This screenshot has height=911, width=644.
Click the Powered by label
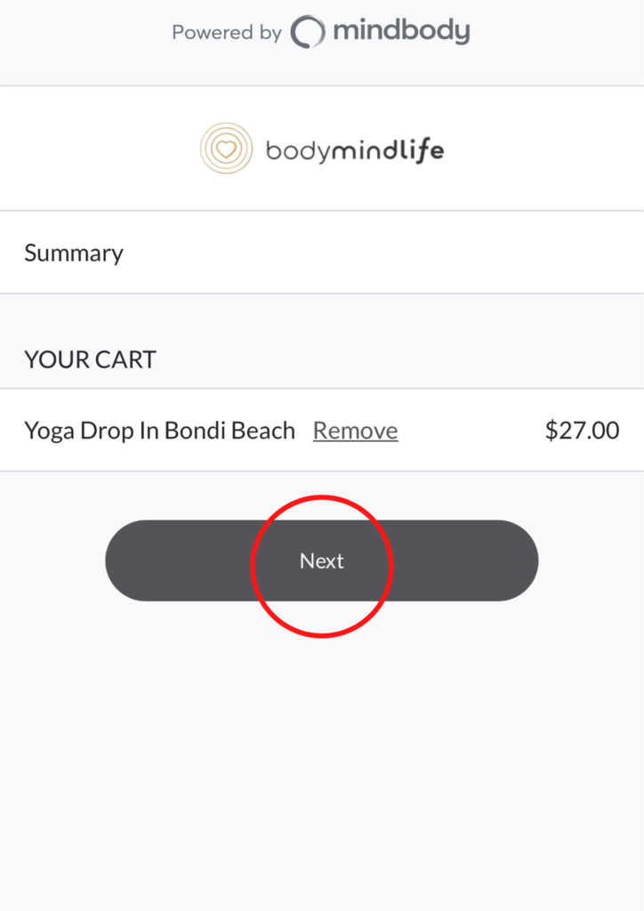point(226,33)
